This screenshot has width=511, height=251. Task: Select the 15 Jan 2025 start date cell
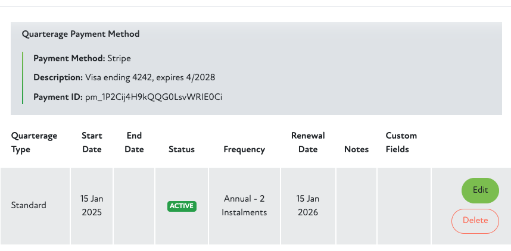tap(92, 205)
